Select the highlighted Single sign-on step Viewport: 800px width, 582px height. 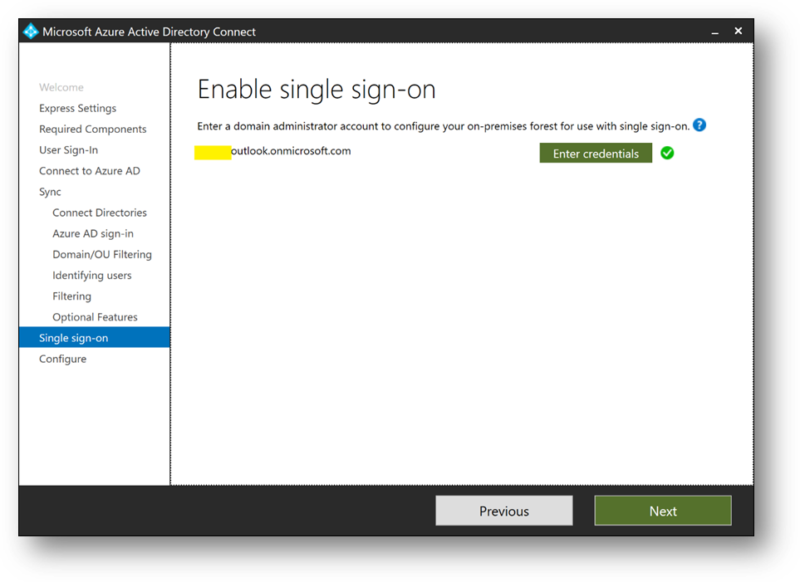95,338
